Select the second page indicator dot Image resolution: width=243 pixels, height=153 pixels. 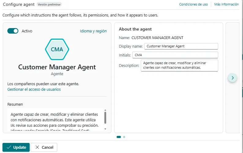(x=124, y=137)
